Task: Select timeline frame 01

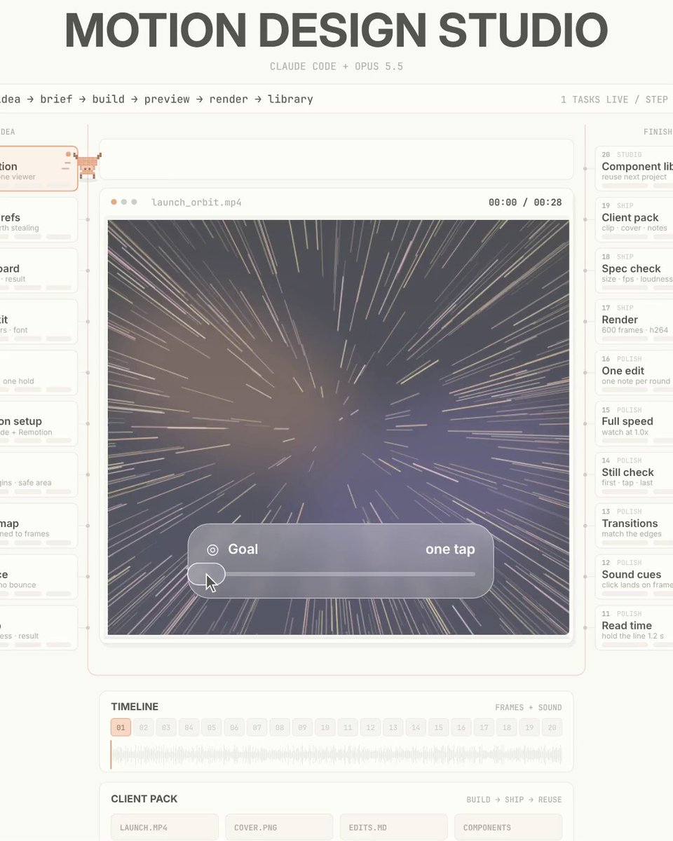Action: [121, 727]
